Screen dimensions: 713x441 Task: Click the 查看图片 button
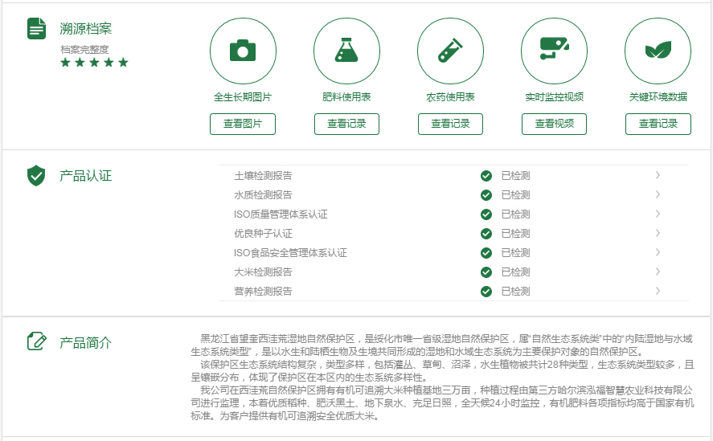243,124
